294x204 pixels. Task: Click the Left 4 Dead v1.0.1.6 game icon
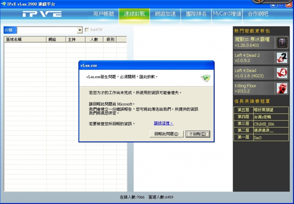(x=282, y=73)
